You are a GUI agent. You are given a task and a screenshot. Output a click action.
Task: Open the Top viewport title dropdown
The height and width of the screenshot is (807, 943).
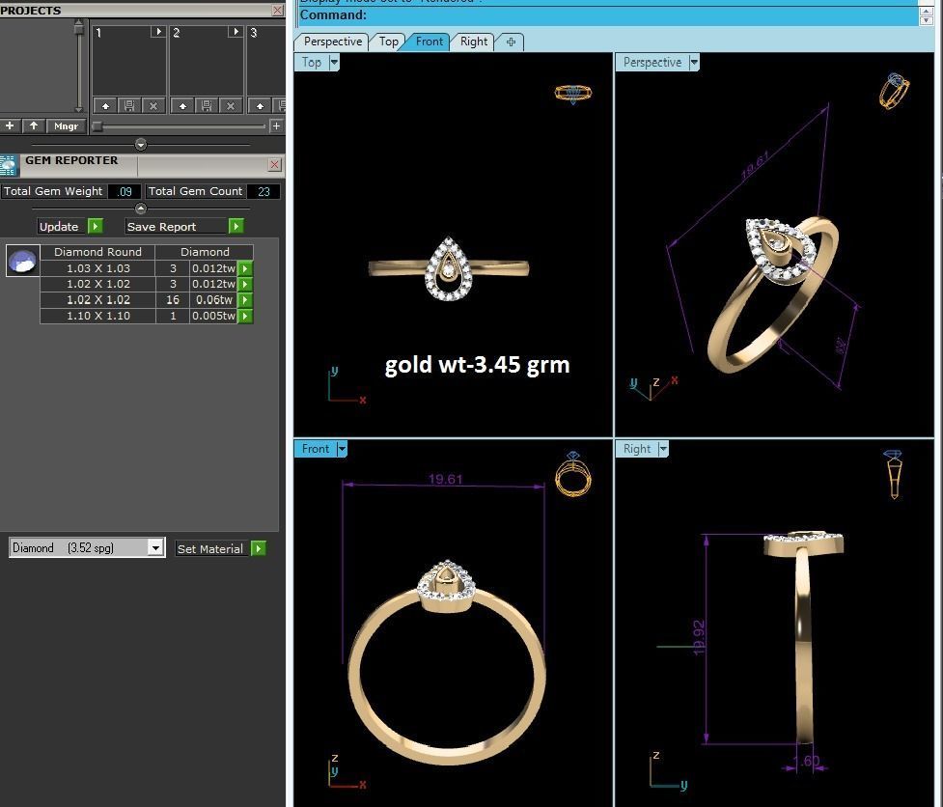pos(334,62)
